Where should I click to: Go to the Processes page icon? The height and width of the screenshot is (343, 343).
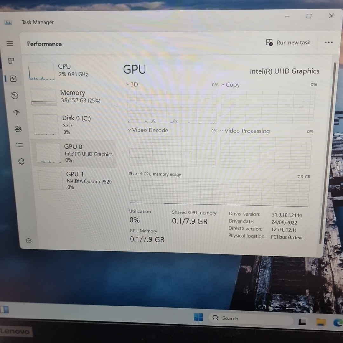click(x=11, y=61)
